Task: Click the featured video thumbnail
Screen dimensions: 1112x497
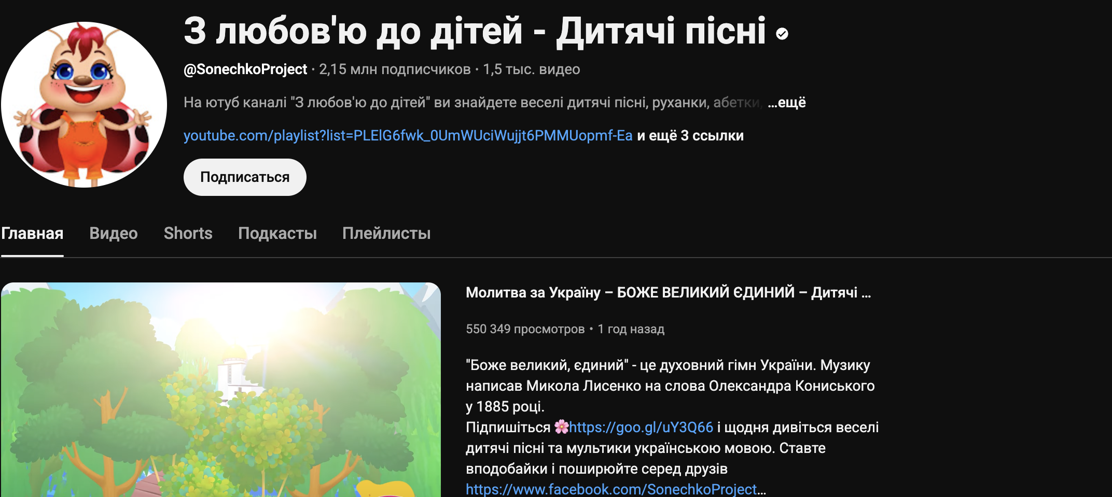Action: click(x=221, y=390)
